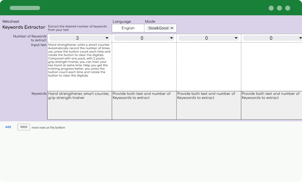Click the arrow icon on the fourth count dropdown

coord(300,38)
